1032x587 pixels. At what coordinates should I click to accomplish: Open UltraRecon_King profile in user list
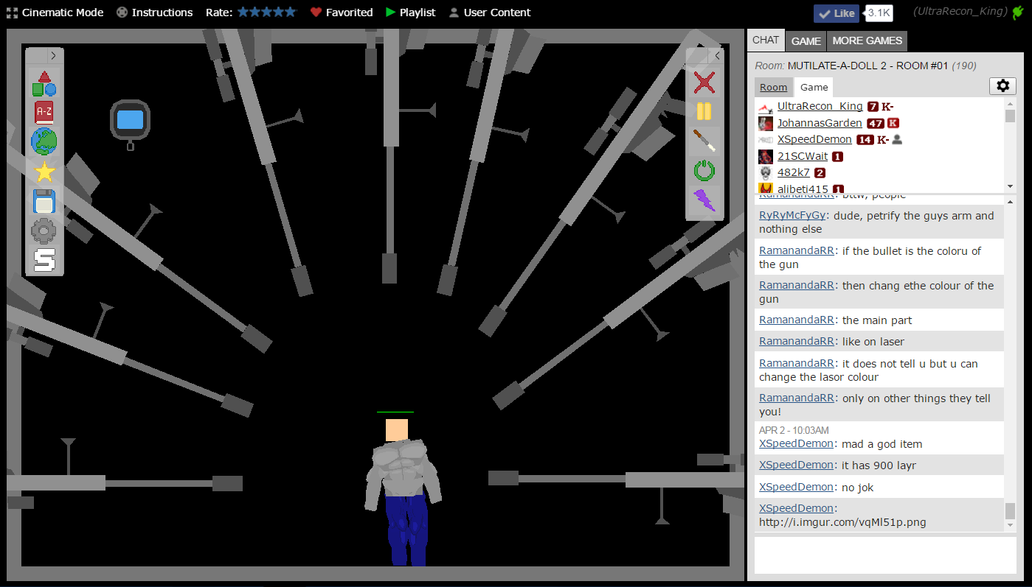tap(820, 107)
